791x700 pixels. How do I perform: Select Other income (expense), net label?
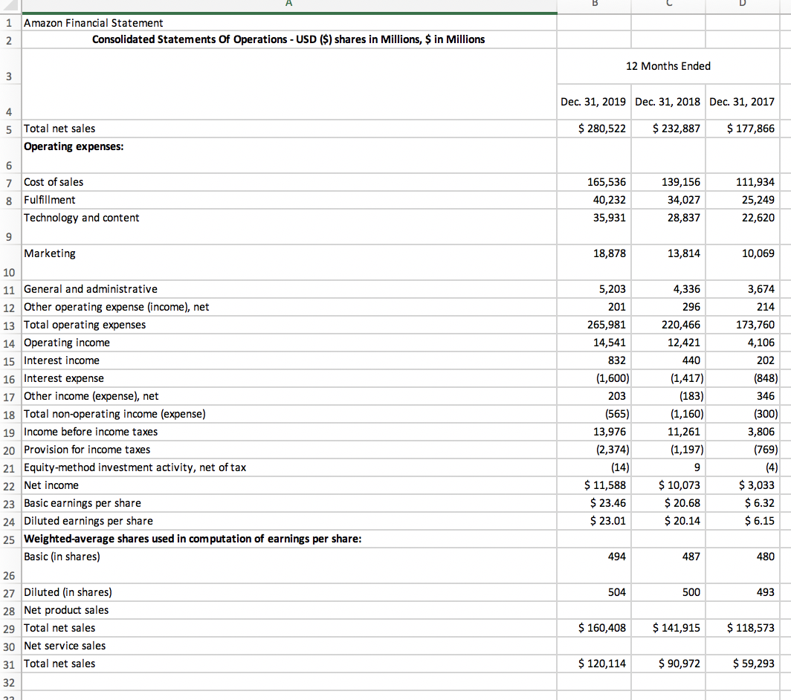pyautogui.click(x=91, y=396)
